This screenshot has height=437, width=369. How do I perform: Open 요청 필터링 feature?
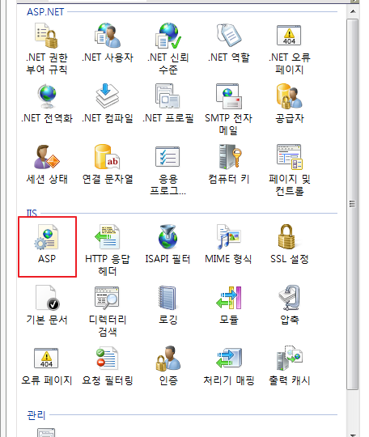tap(108, 366)
